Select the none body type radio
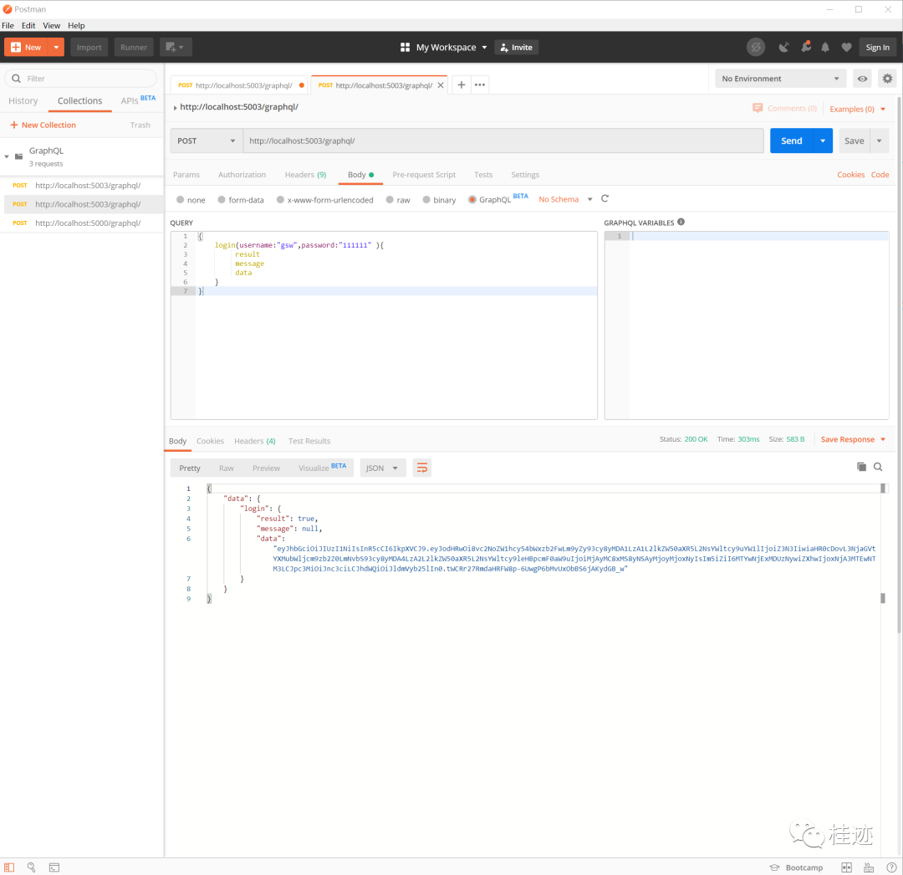This screenshot has height=875, width=903. coord(181,200)
